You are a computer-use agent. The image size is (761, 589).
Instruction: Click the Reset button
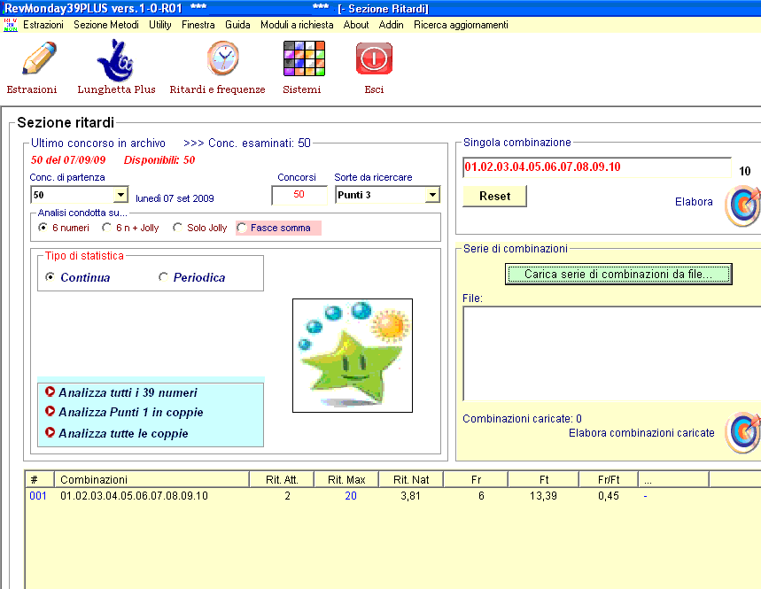[x=494, y=196]
